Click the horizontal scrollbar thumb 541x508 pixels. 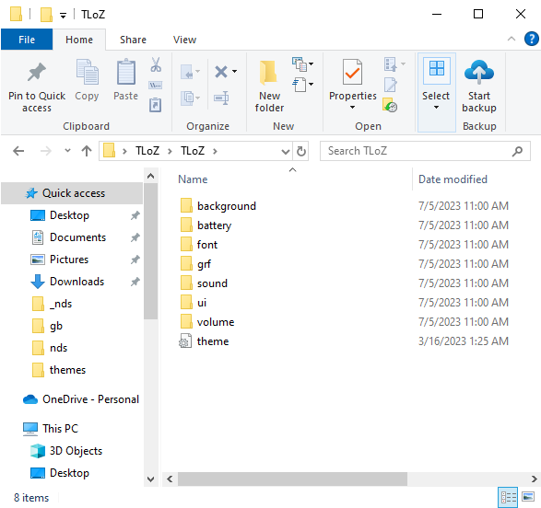(292, 479)
